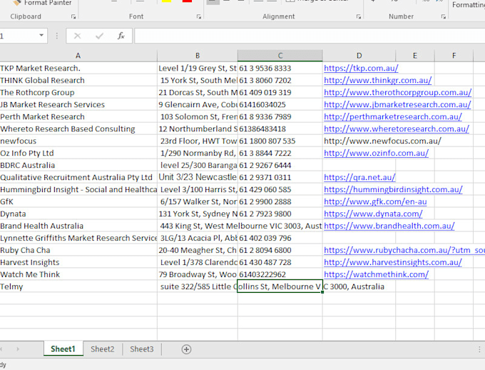Open the therothcorpgroup.com.au link

397,92
